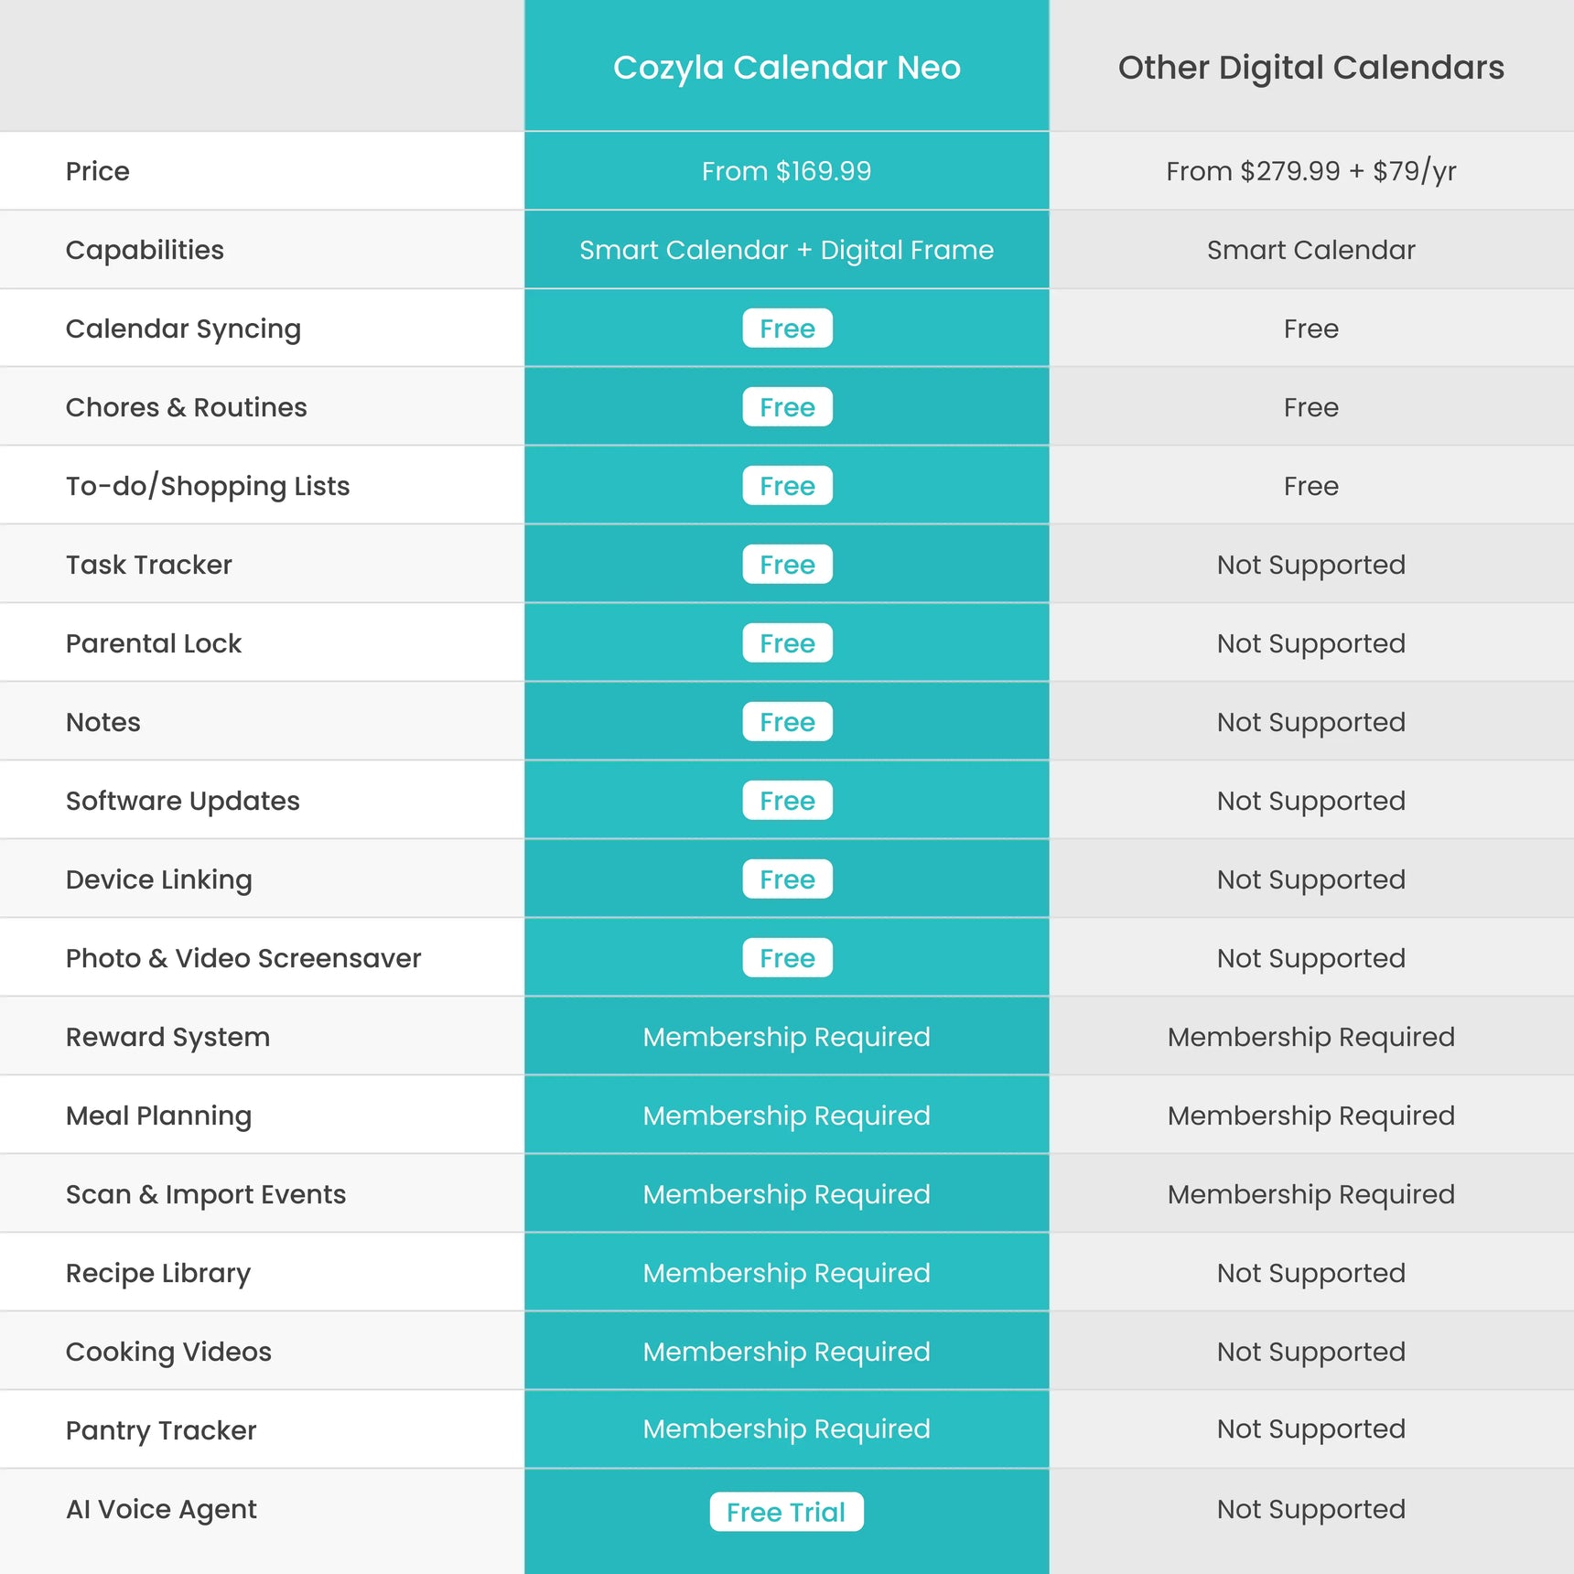
Task: Click the Cozyla Calendar Neo column header
Action: [x=787, y=67]
